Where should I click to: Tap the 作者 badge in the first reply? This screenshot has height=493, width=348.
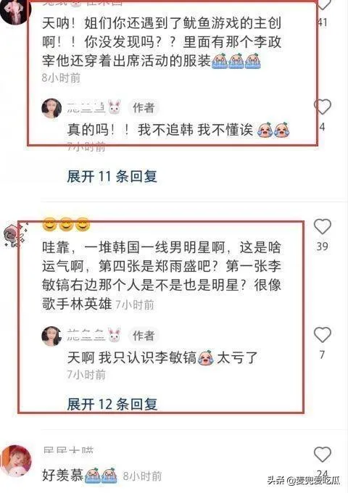coord(144,108)
